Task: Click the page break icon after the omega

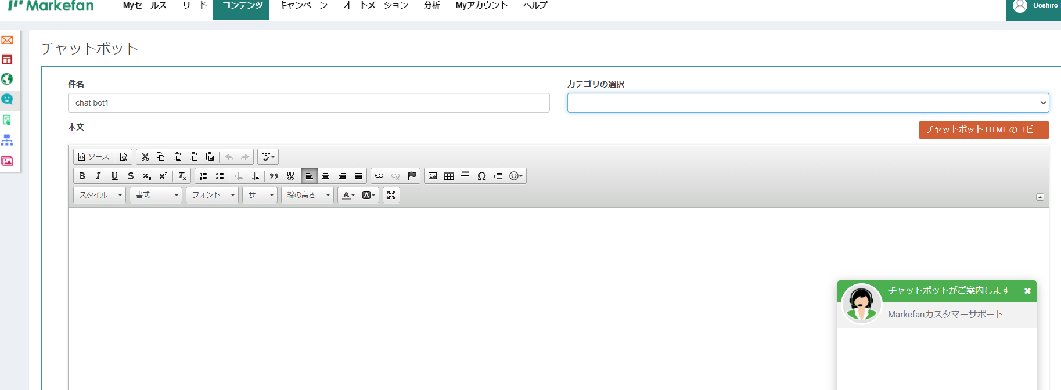Action: click(x=498, y=176)
